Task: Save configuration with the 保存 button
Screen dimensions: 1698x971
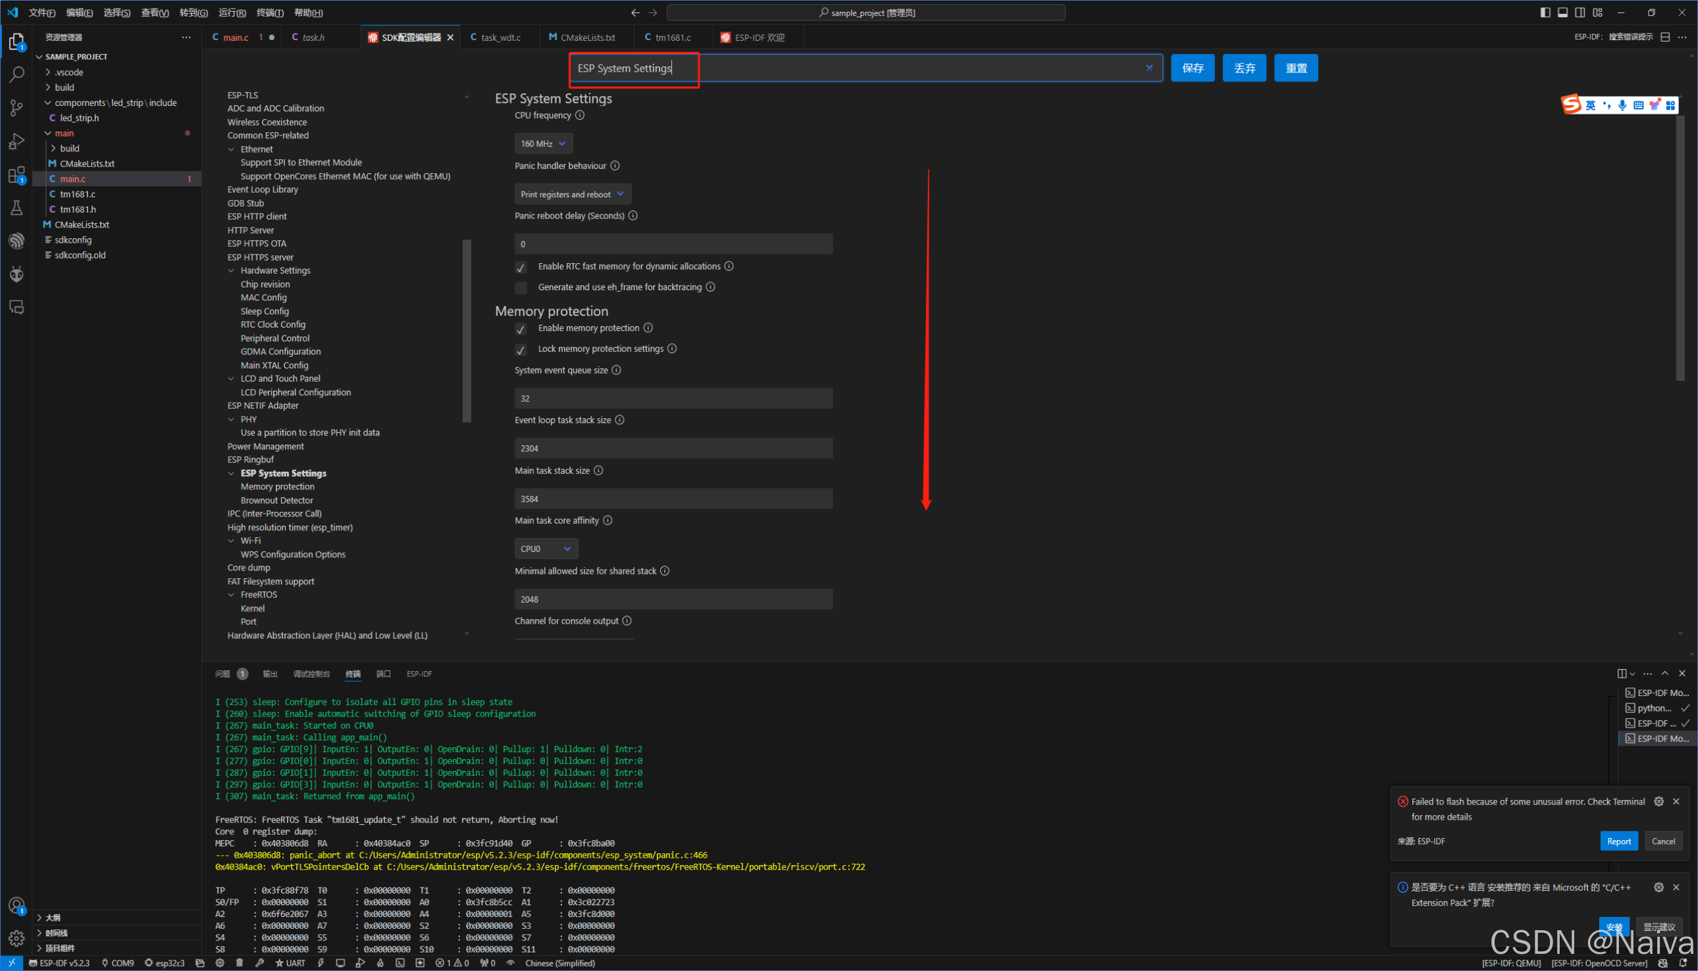Action: (1193, 67)
